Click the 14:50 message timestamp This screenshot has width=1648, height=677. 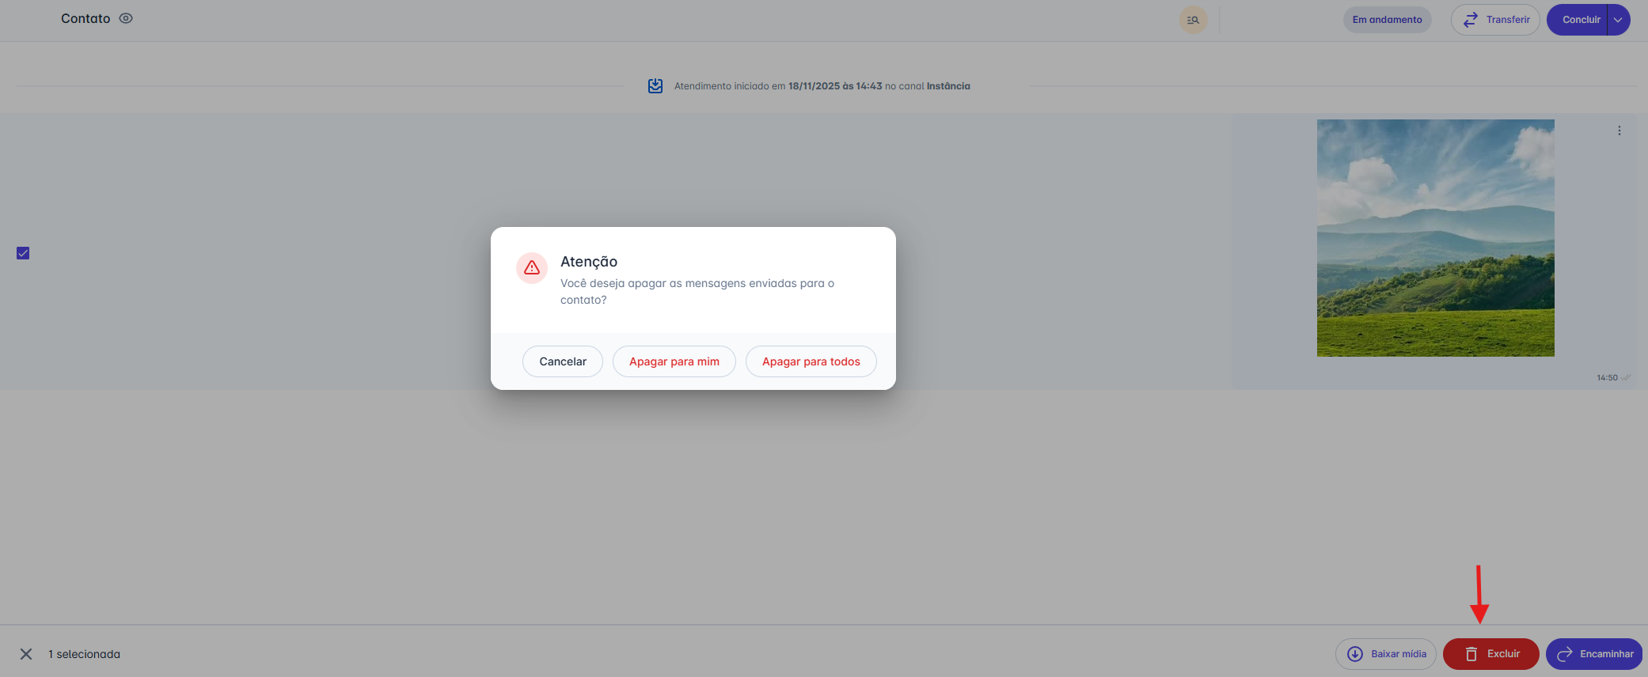[x=1607, y=378]
